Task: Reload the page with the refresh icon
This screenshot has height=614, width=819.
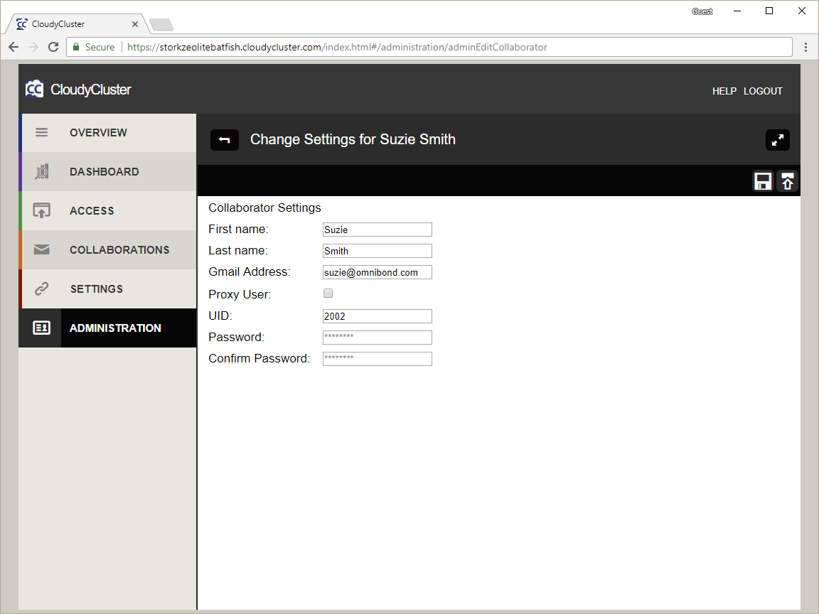Action: click(53, 47)
